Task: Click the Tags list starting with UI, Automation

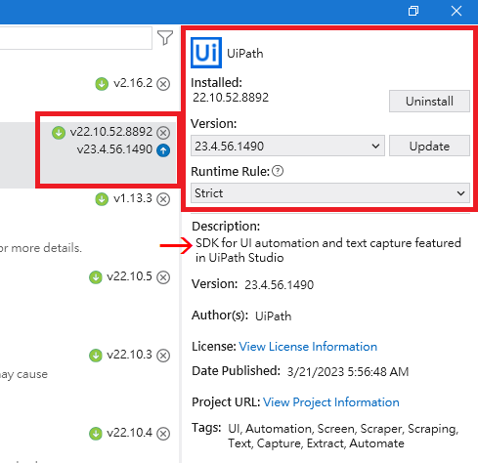Action: tap(343, 436)
